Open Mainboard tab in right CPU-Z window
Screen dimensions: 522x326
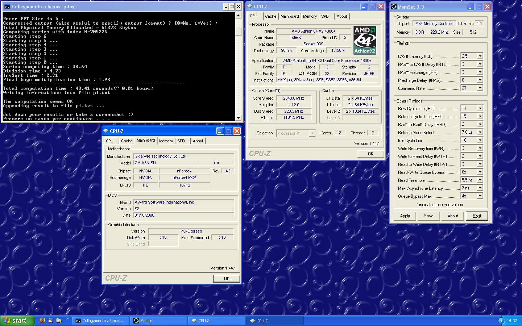290,16
